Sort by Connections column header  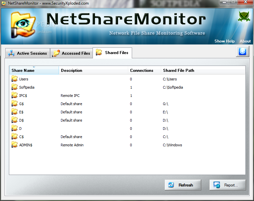click(144, 70)
